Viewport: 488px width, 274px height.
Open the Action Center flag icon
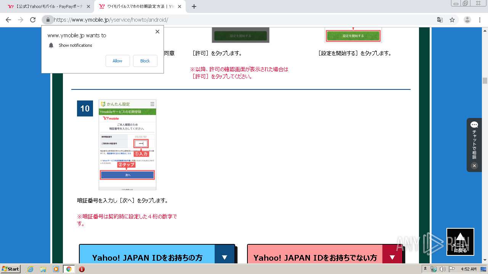tap(451, 269)
